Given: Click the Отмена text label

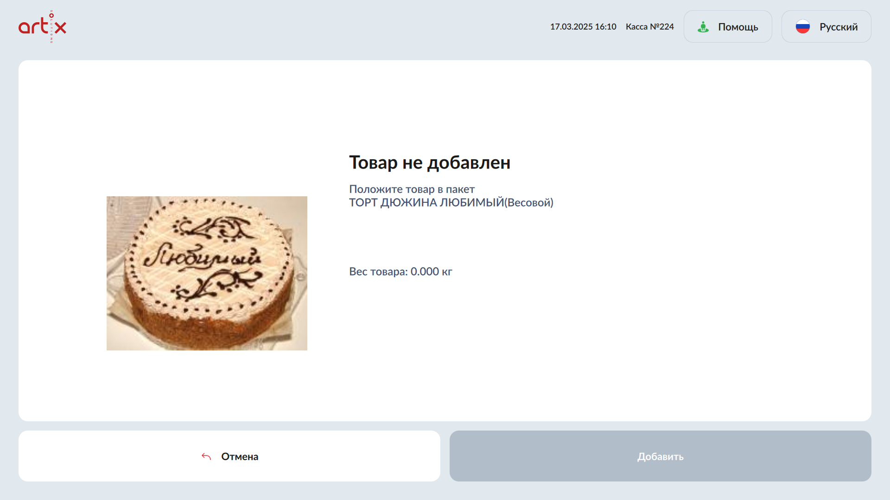Looking at the screenshot, I should click(x=240, y=456).
